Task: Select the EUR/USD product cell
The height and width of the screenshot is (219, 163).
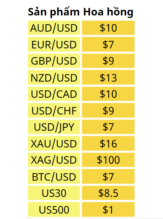Action: coord(54,45)
